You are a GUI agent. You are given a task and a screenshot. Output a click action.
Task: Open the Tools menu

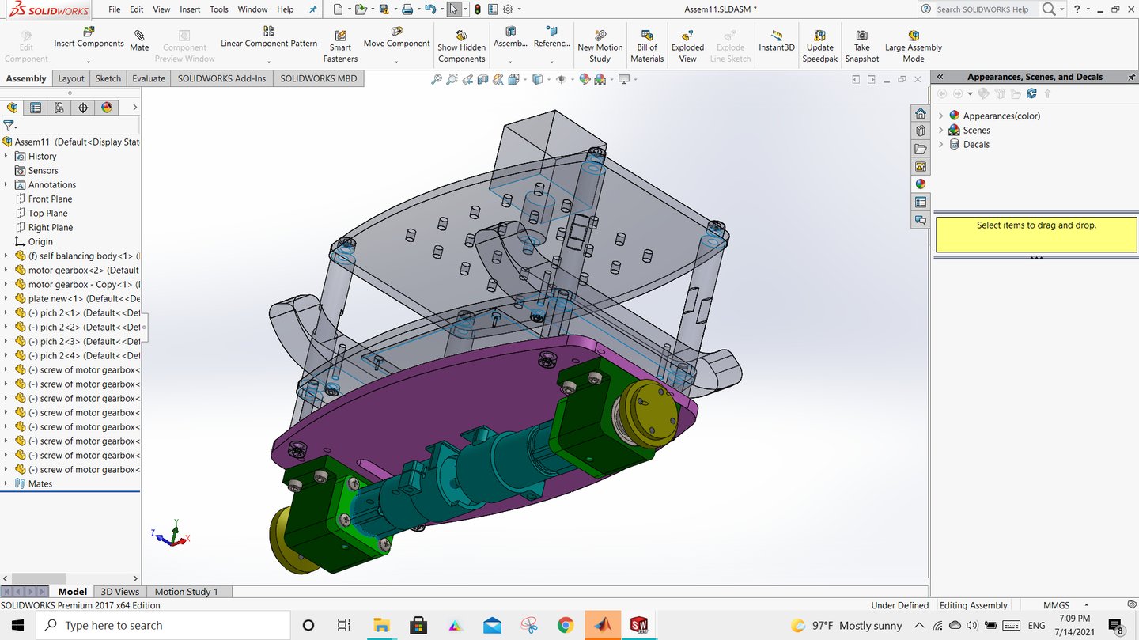219,9
